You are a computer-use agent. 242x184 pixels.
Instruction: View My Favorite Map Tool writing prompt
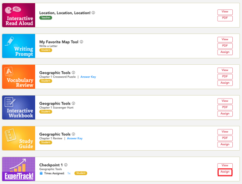(x=225, y=39)
